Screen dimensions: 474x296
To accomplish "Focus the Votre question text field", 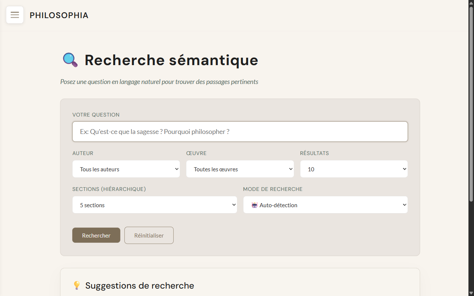I will click(x=240, y=132).
